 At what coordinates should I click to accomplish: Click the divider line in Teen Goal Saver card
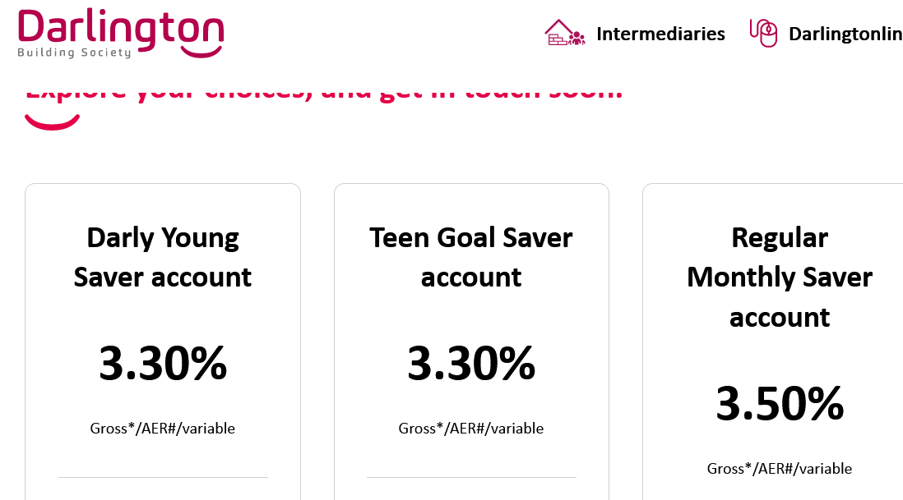(x=471, y=477)
